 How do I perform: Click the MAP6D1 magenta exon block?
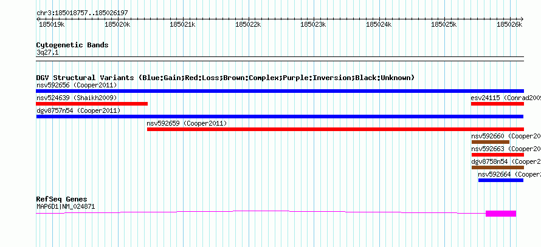[501, 214]
